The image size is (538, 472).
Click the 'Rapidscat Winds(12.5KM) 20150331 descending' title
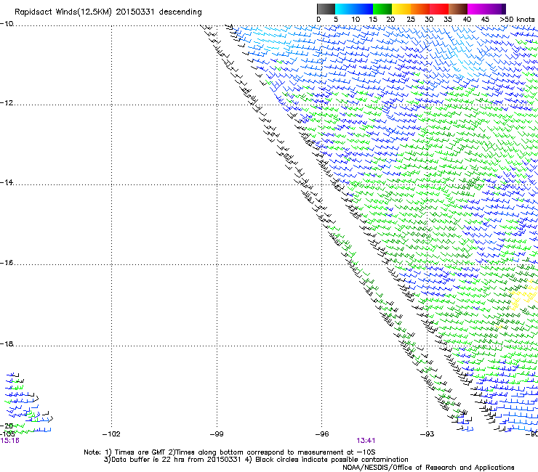[x=108, y=12]
